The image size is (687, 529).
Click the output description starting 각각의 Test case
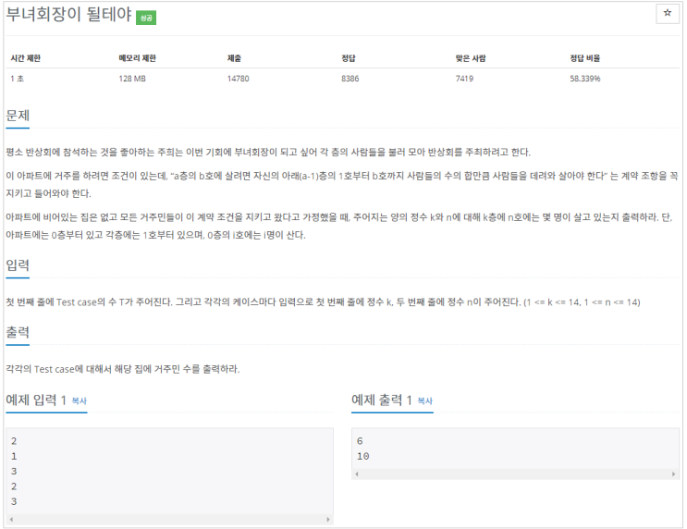[123, 369]
